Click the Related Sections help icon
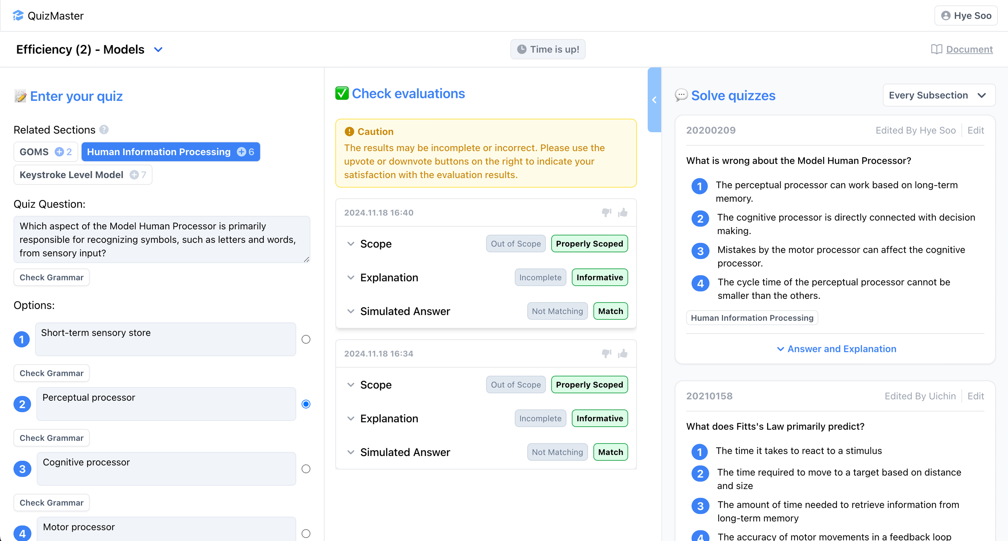Viewport: 1008px width, 541px height. coord(104,130)
